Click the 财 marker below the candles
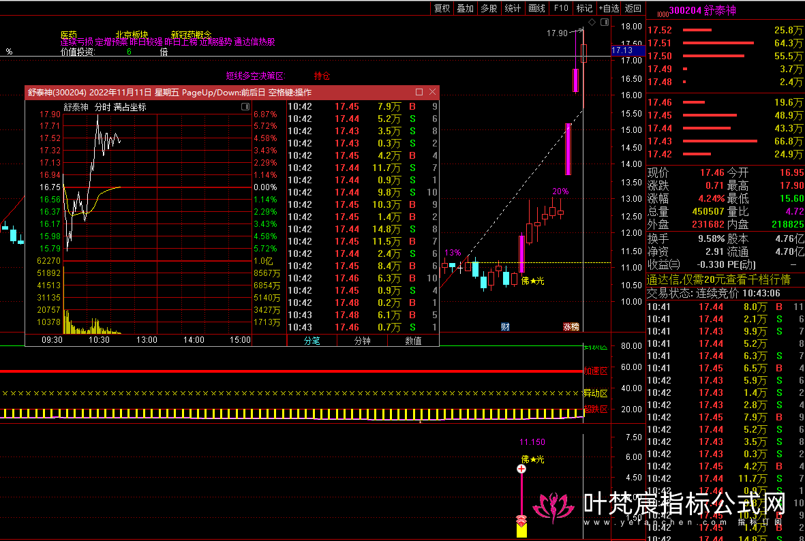 (505, 326)
